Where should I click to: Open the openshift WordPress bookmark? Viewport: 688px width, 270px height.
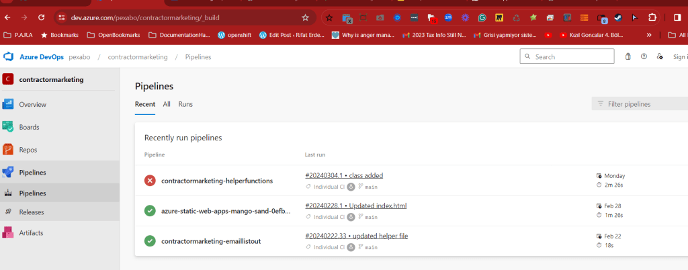coord(234,35)
